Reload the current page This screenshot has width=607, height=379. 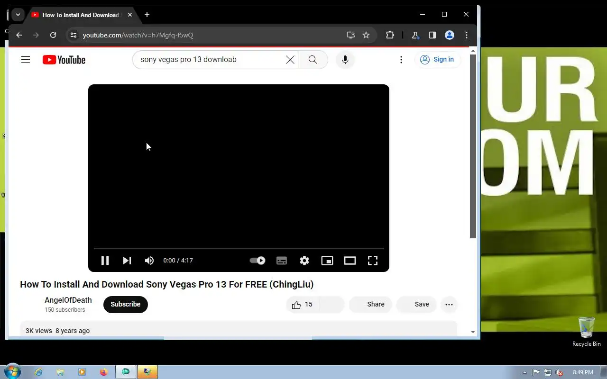click(53, 35)
